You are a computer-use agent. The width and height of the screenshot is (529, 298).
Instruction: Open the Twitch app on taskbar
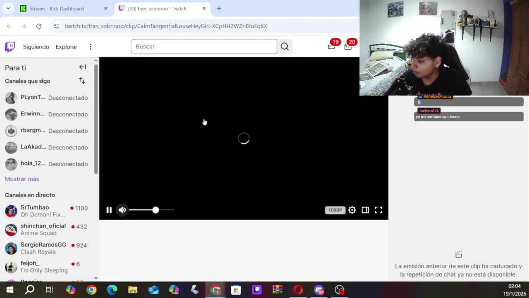pos(257,290)
